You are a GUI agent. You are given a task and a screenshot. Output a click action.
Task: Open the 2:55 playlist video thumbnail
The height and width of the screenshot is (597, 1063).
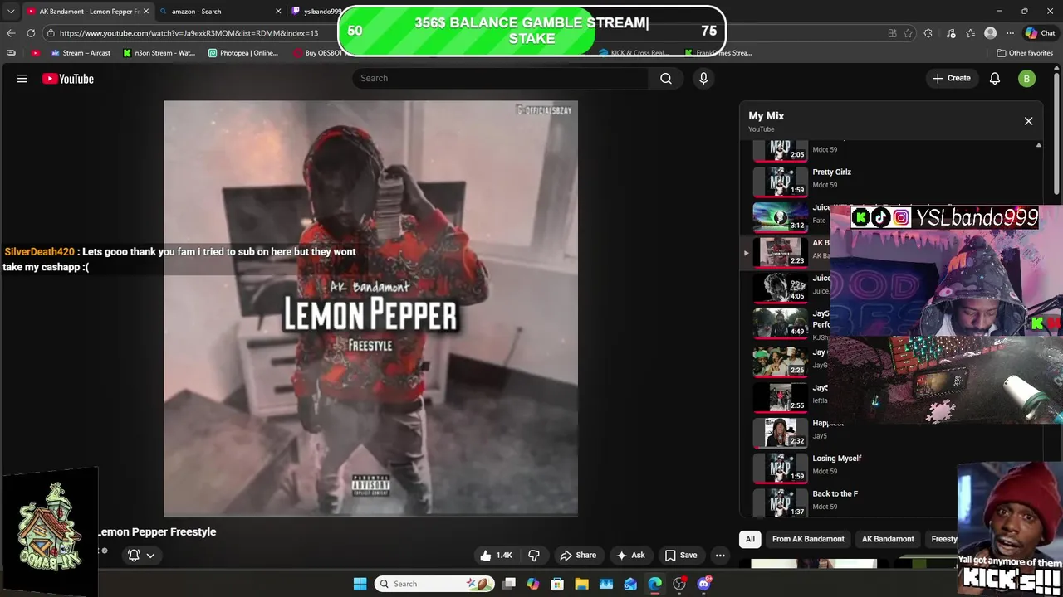coord(780,397)
